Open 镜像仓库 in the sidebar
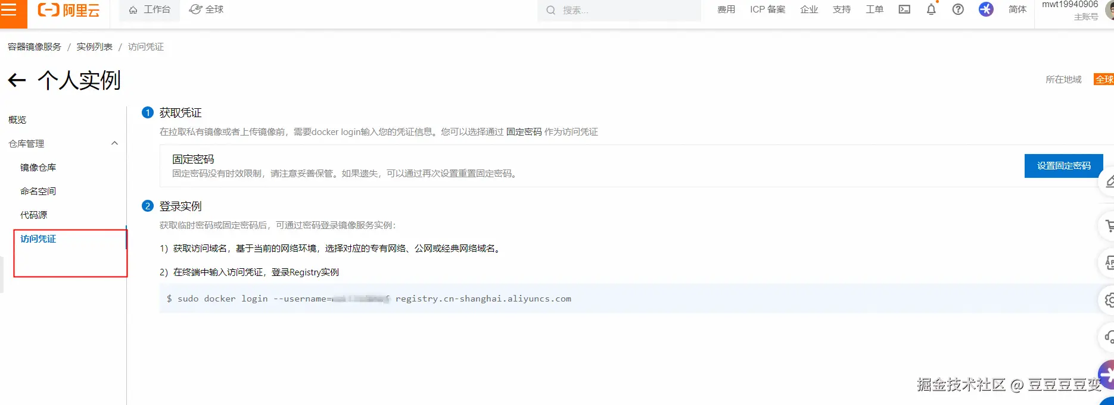The width and height of the screenshot is (1114, 405). point(38,168)
